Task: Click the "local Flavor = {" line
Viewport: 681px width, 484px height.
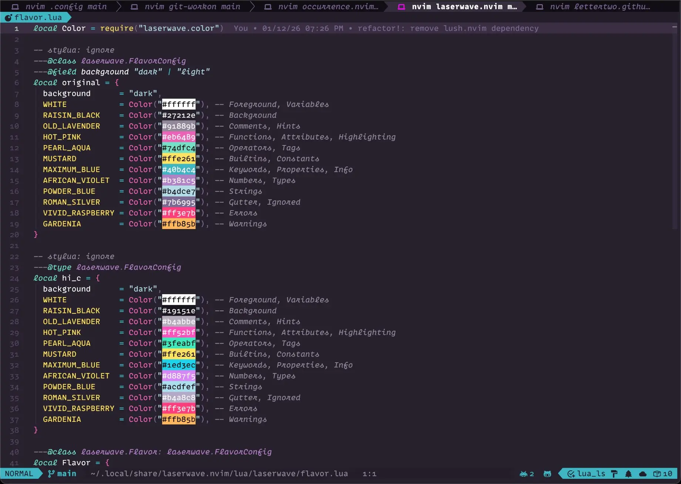Action: click(x=71, y=463)
